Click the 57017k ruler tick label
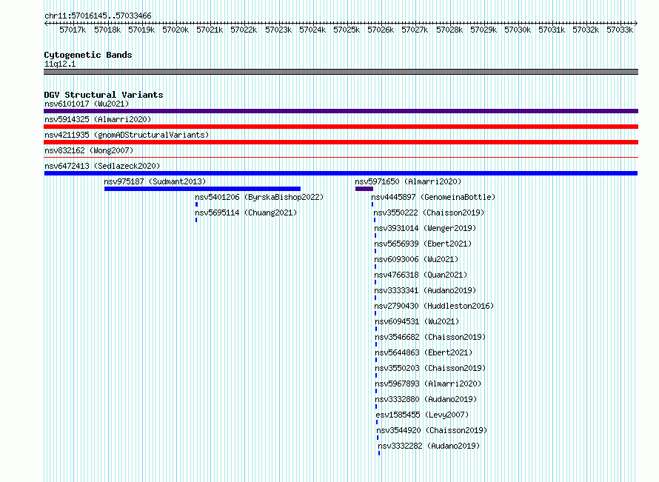This screenshot has width=659, height=482. pyautogui.click(x=73, y=30)
